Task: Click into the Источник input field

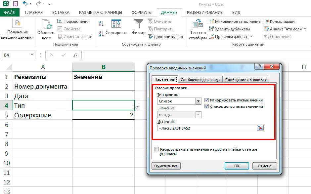Action: (x=207, y=128)
